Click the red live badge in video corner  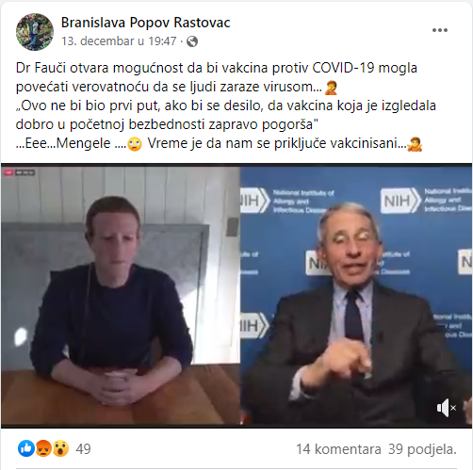(8, 172)
